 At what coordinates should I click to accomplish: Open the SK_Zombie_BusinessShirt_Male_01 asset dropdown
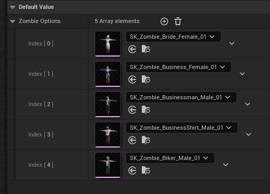182,128
